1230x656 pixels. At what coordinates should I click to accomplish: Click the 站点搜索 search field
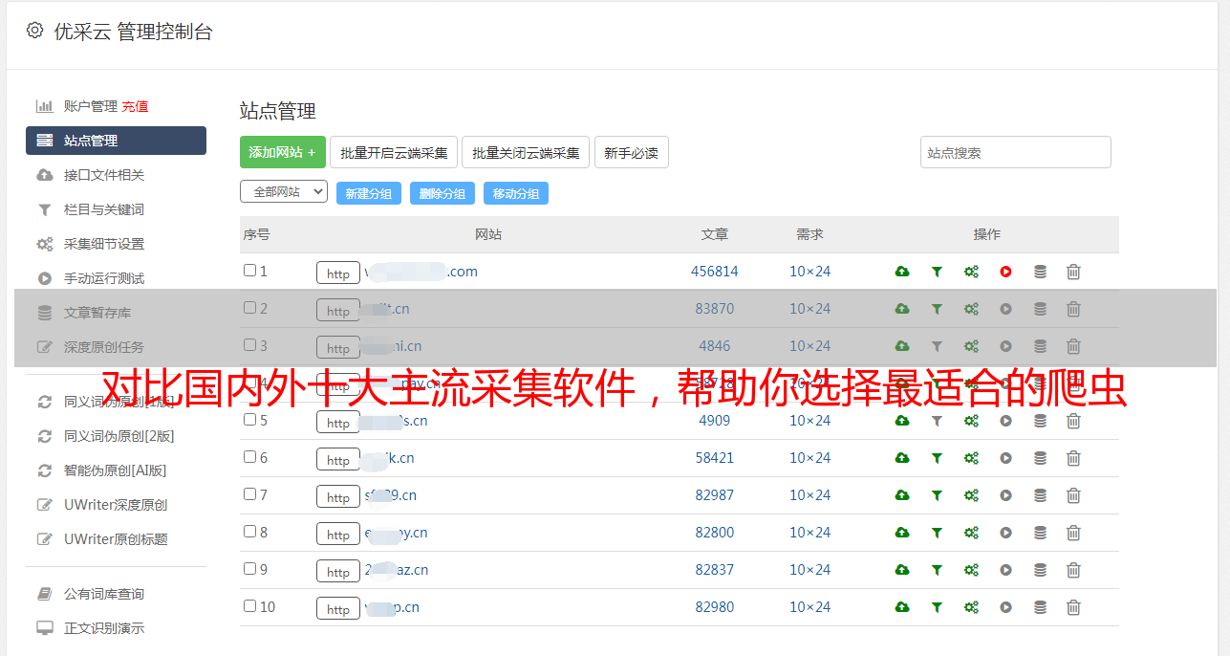click(1015, 152)
